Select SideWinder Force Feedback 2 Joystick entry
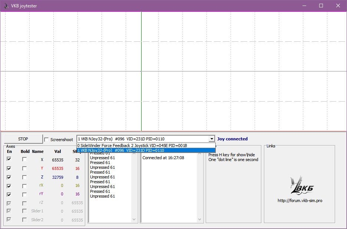 pyautogui.click(x=146, y=146)
